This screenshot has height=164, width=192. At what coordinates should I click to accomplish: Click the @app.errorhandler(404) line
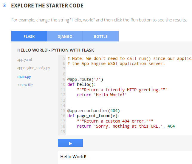94,111
